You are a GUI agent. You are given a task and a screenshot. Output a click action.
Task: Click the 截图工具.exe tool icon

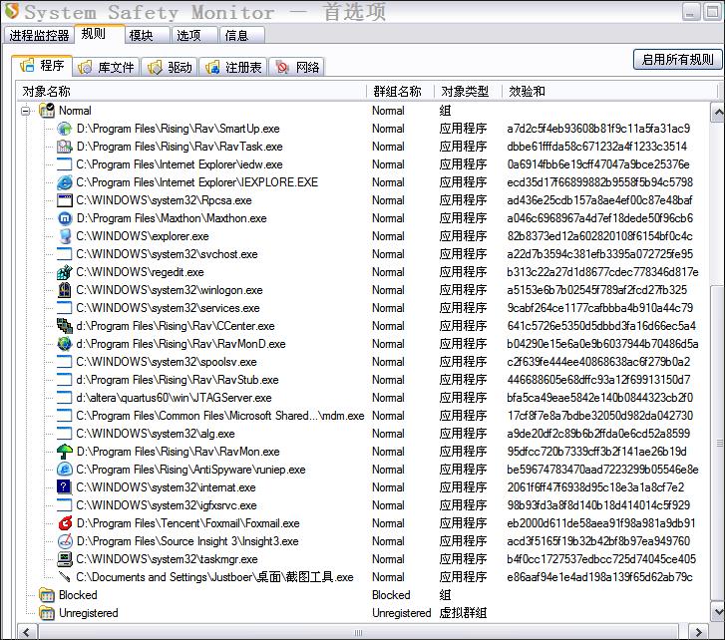click(x=64, y=577)
